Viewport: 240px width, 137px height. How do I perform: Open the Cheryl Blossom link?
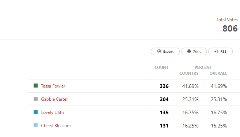click(56, 126)
